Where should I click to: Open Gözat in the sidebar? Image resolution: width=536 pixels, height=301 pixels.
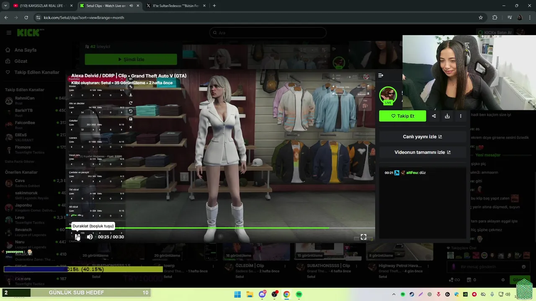(x=21, y=61)
